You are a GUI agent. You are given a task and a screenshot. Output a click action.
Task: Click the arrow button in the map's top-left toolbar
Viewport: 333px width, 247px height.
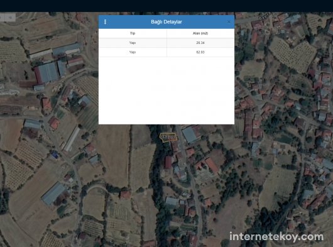pyautogui.click(x=10, y=18)
